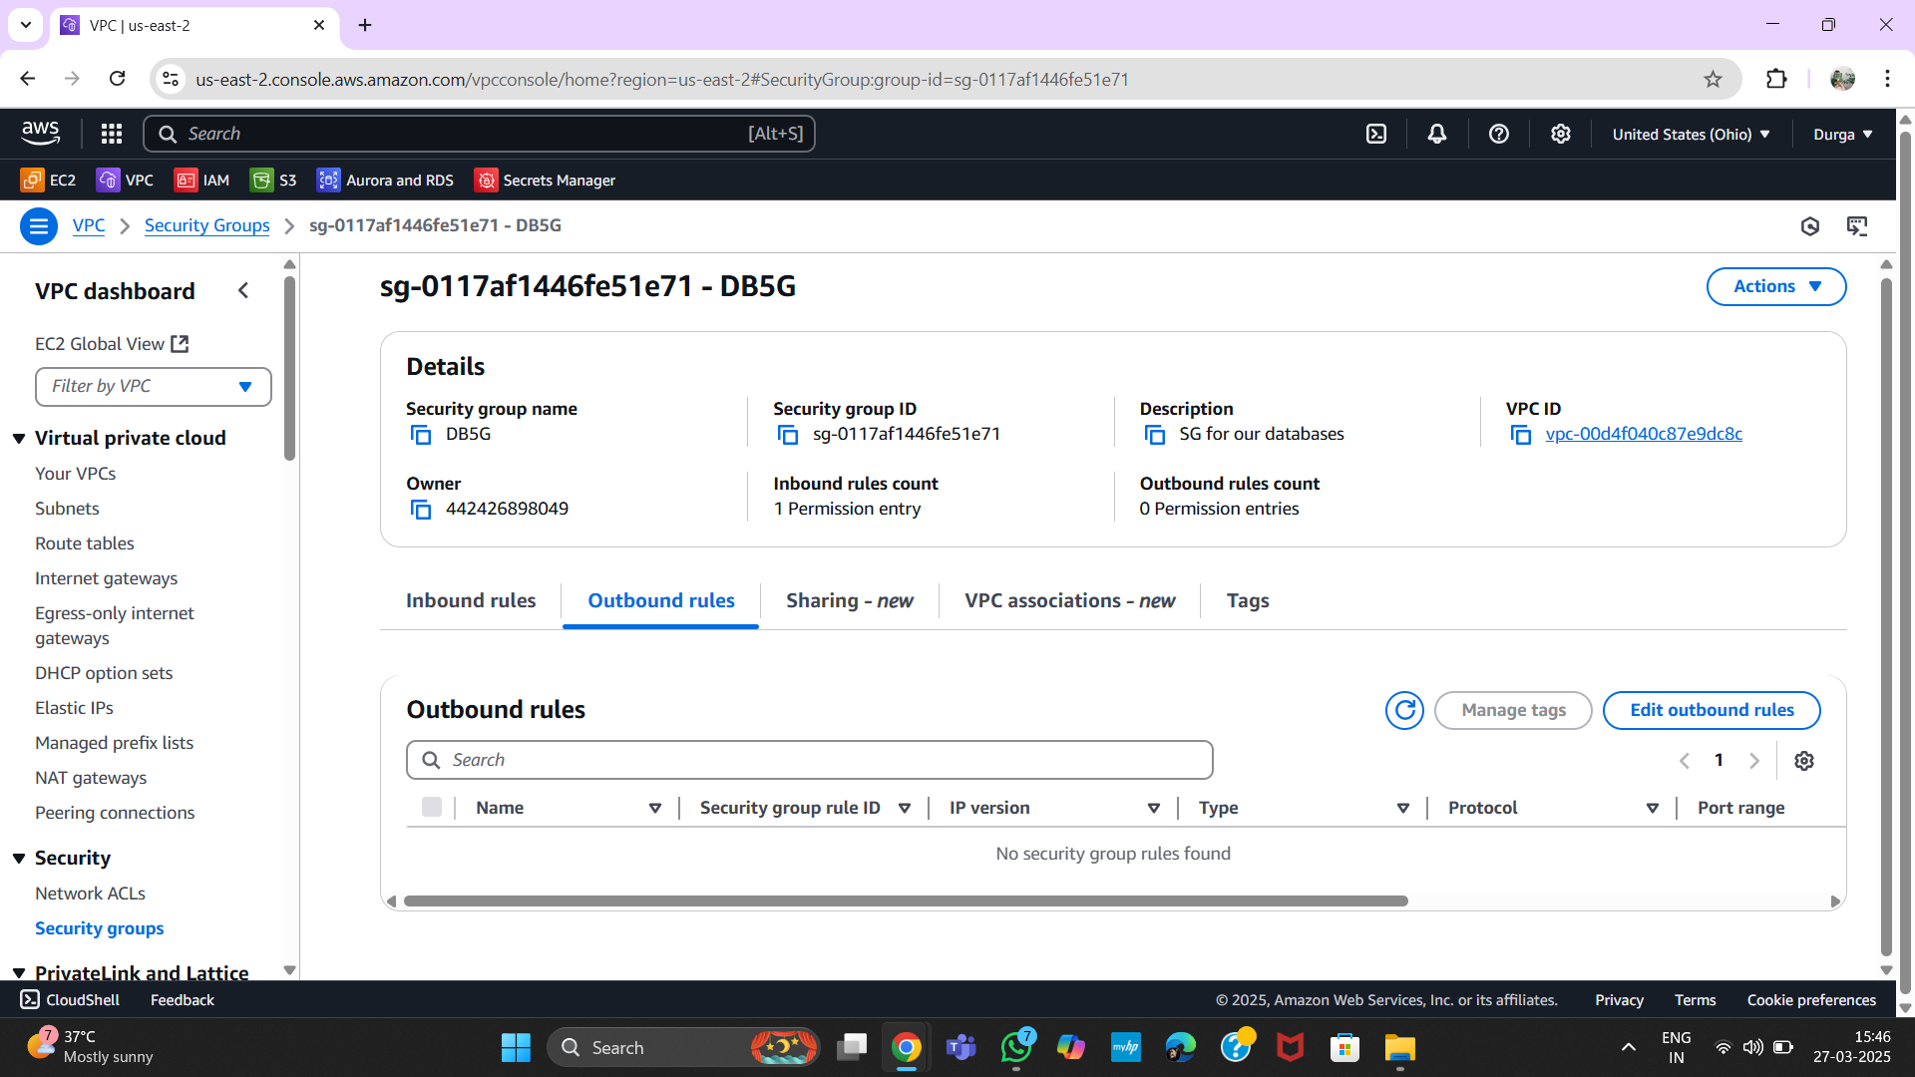Open the notifications bell

pyautogui.click(x=1437, y=134)
